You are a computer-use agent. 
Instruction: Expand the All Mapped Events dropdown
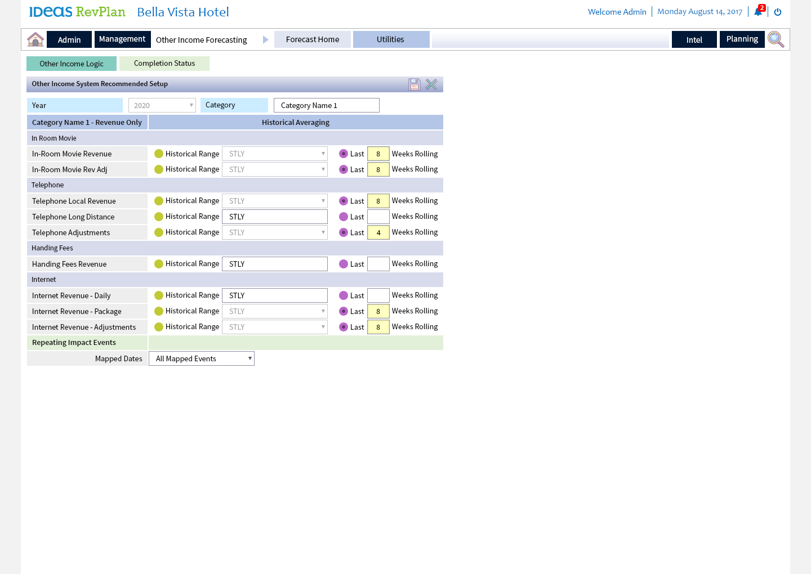click(202, 358)
